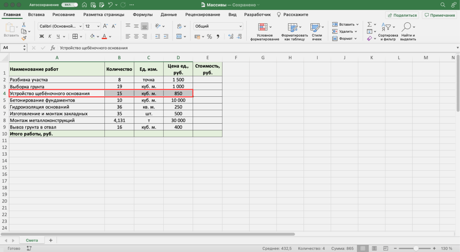
Task: Click the Conditional Formatting icon
Action: pos(263,27)
